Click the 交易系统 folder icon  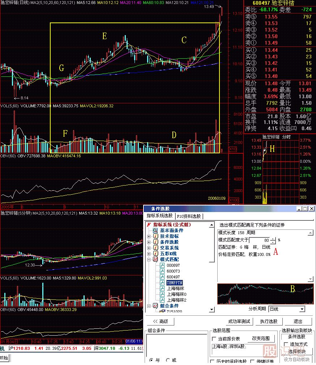point(155,248)
